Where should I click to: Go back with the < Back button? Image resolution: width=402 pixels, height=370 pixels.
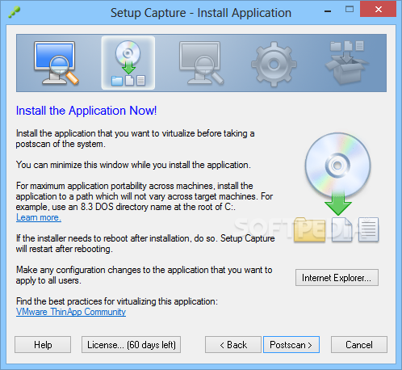pyautogui.click(x=233, y=345)
